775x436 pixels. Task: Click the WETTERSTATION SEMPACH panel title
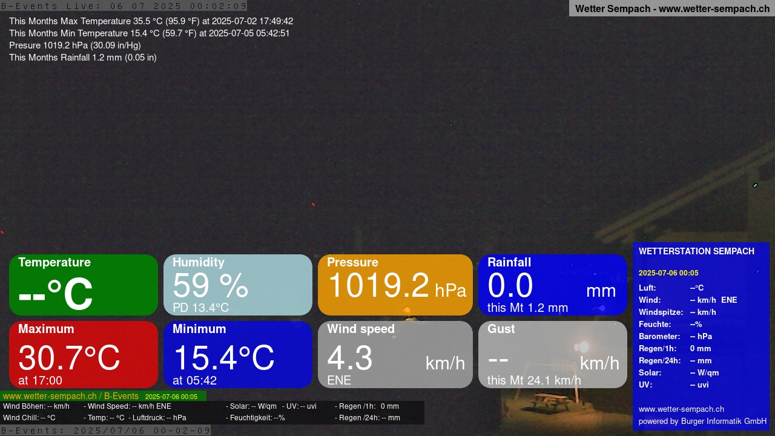pyautogui.click(x=696, y=251)
